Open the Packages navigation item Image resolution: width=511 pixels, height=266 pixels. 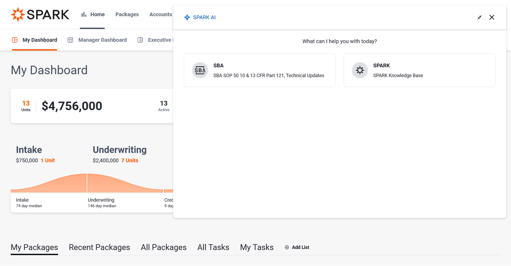point(127,14)
